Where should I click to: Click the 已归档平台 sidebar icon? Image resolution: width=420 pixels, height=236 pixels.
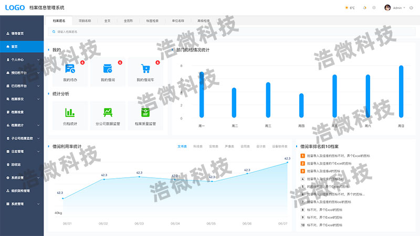8,86
